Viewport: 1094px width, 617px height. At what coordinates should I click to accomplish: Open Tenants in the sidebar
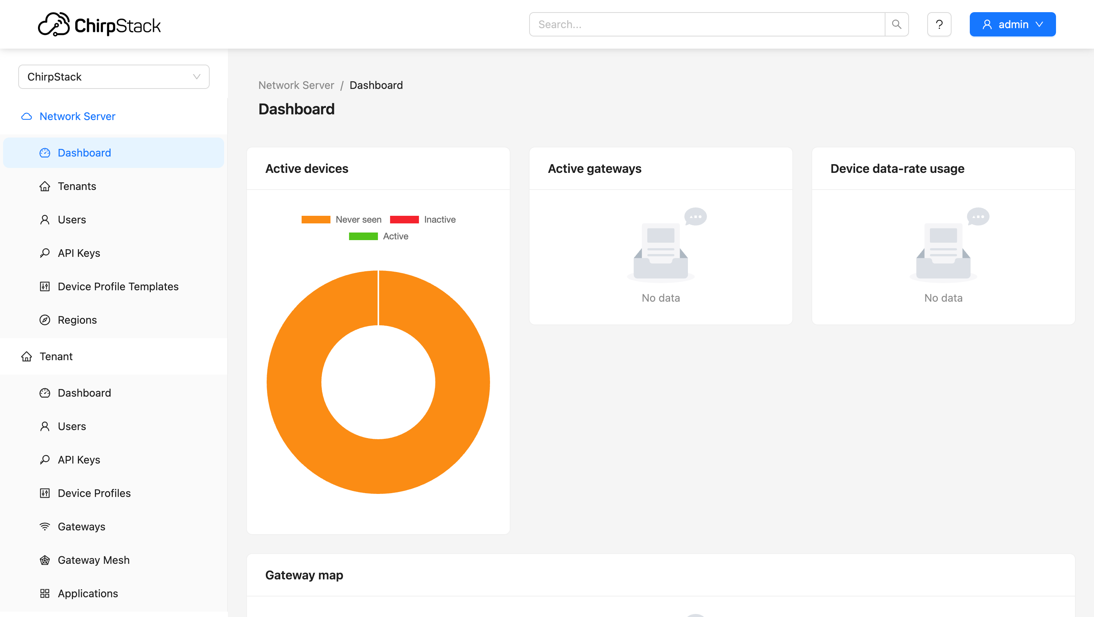pyautogui.click(x=77, y=186)
